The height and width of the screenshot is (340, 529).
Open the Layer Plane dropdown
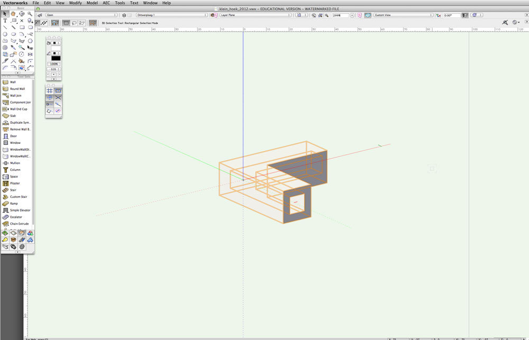pos(255,15)
